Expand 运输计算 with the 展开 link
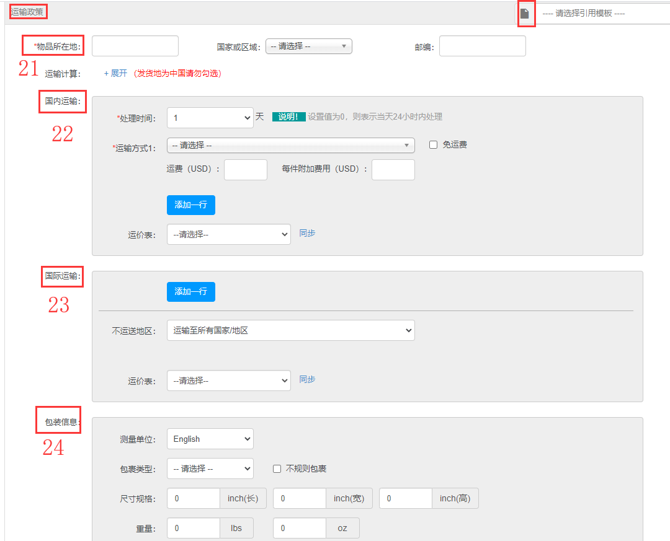 click(115, 73)
